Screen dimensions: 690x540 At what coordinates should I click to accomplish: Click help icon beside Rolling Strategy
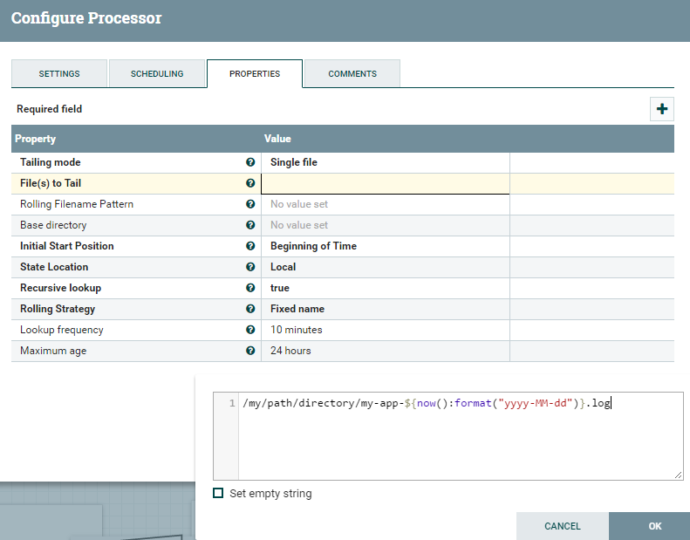[250, 309]
